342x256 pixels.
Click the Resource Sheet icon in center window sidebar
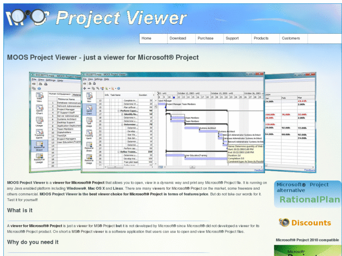pyautogui.click(x=89, y=147)
